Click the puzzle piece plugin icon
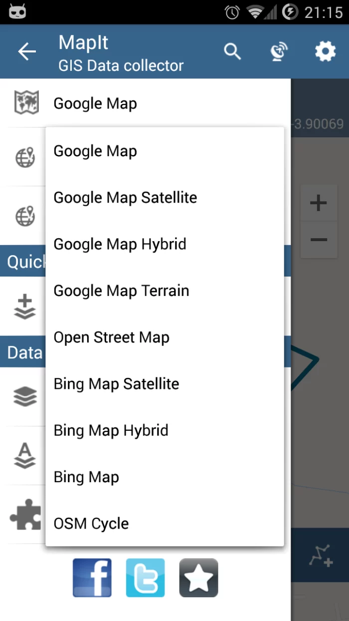Screen dimensions: 349x621 point(25,514)
